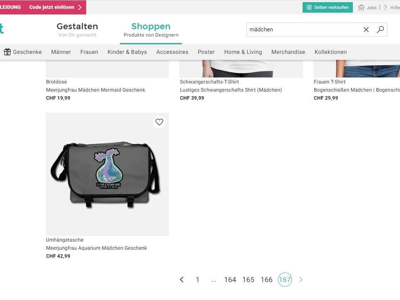Clear the search field with X icon
Screen dimensions: 400x300
coord(366,30)
